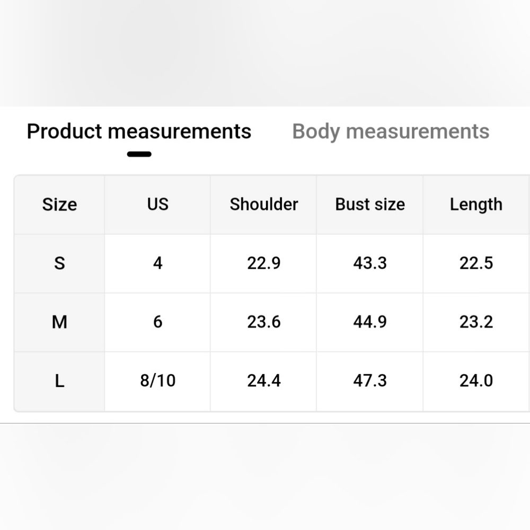Click the Bust size column header
Screen dimensions: 530x530
click(x=370, y=205)
